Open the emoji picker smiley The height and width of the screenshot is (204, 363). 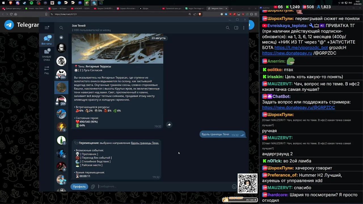pyautogui.click(x=234, y=186)
